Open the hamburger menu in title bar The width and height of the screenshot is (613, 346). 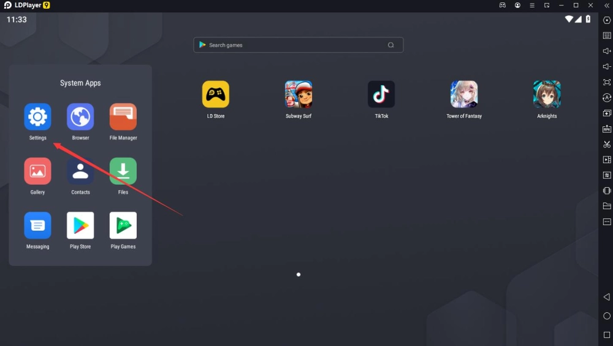point(532,5)
